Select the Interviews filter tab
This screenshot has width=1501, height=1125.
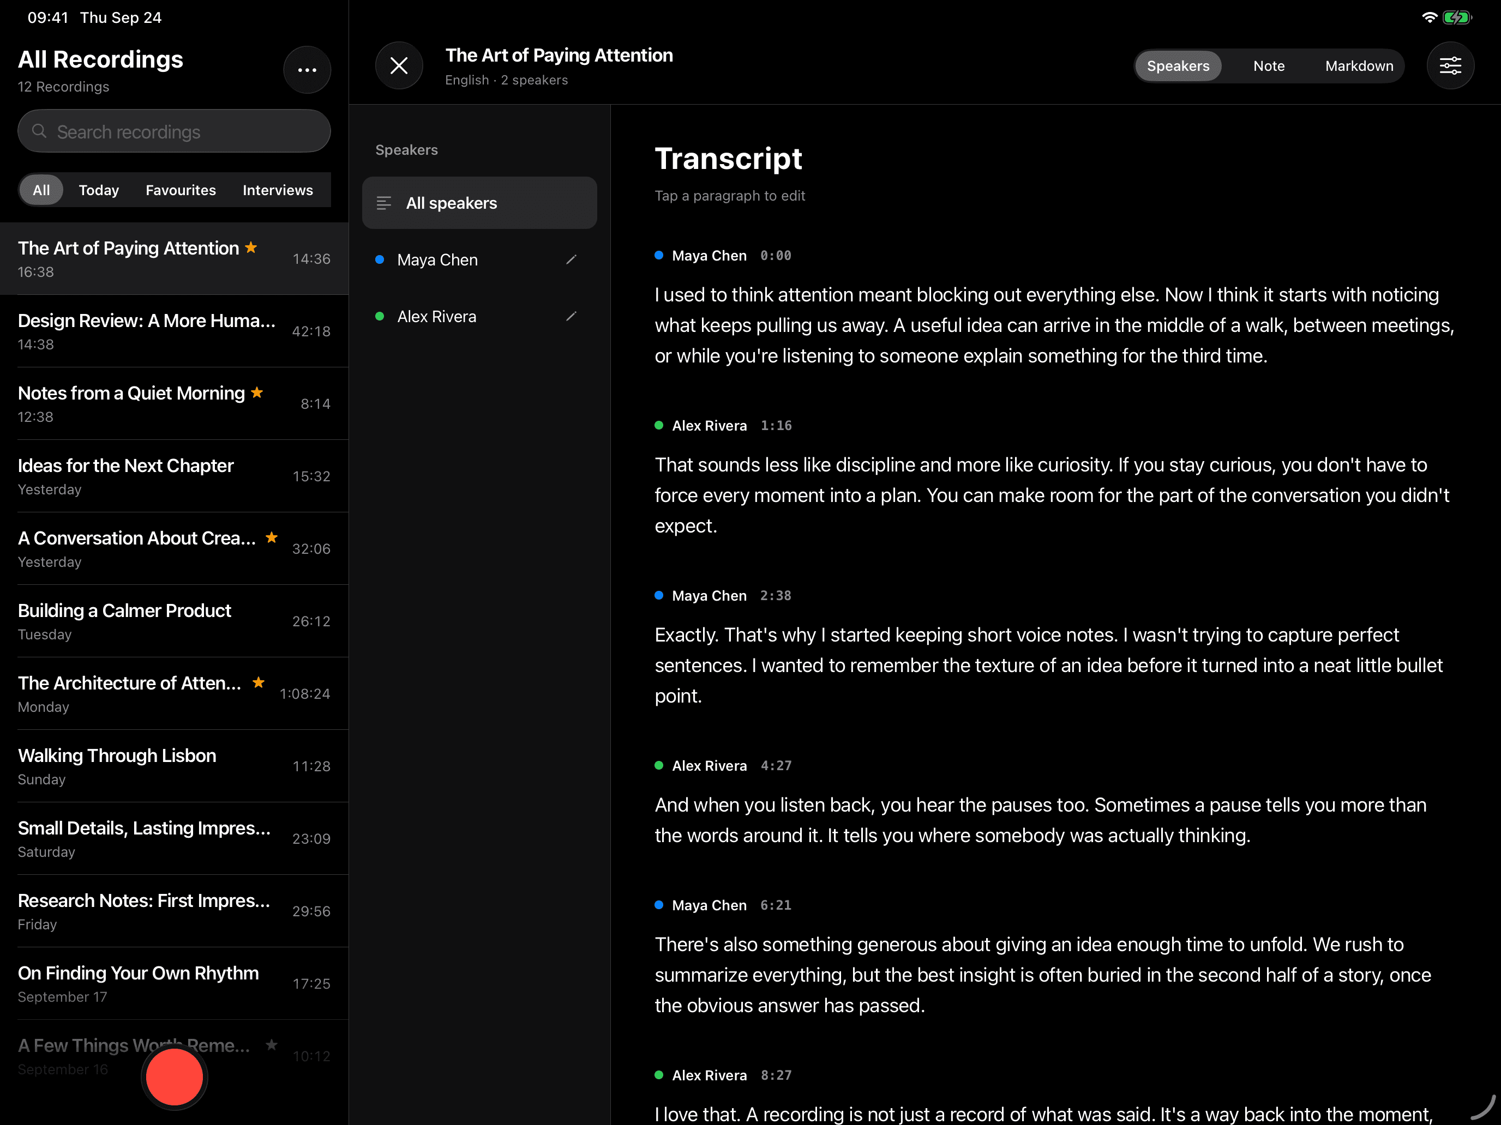278,190
